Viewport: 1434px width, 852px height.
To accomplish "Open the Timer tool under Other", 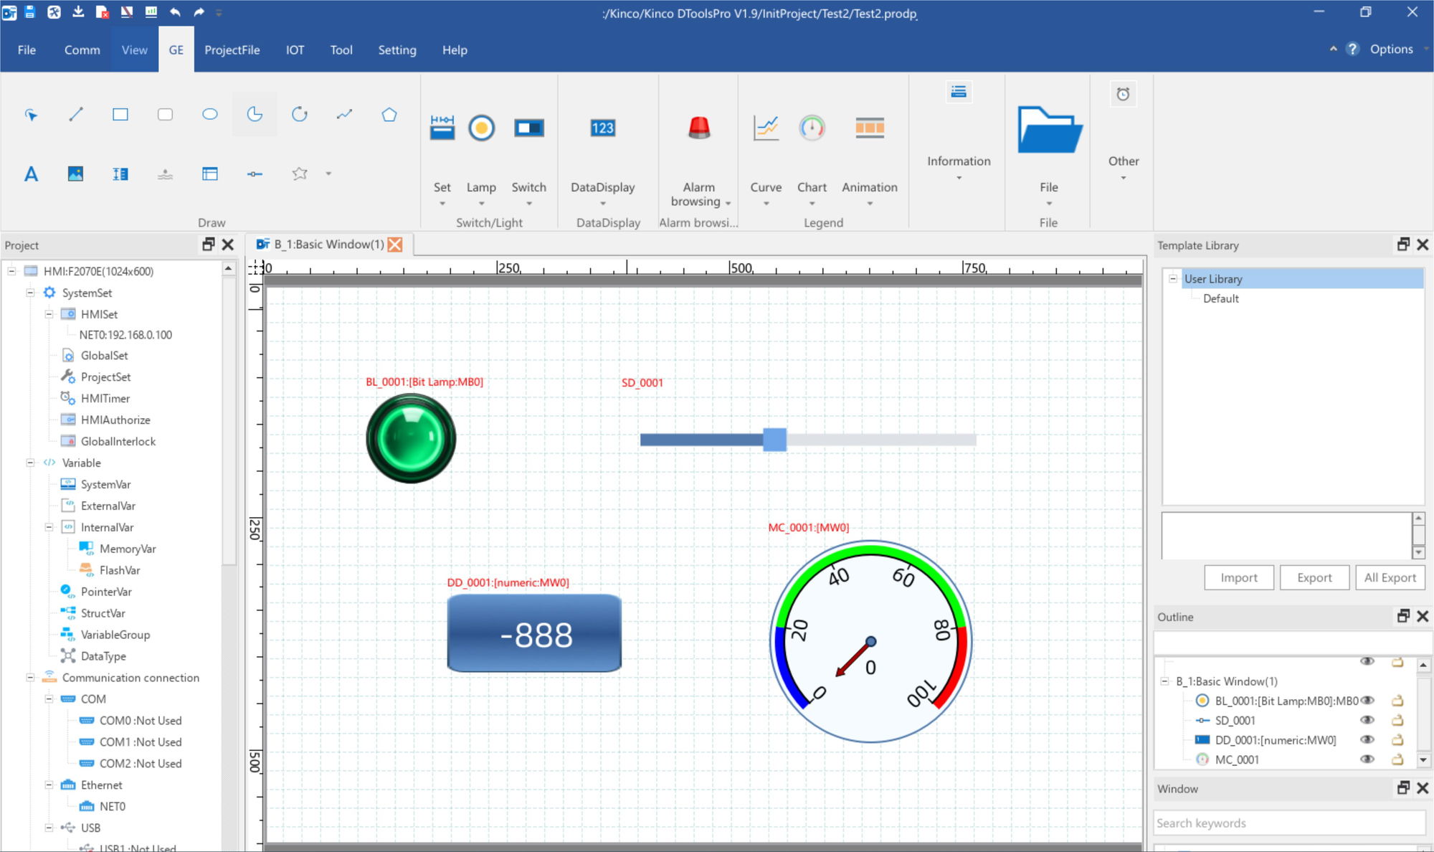I will [1124, 94].
